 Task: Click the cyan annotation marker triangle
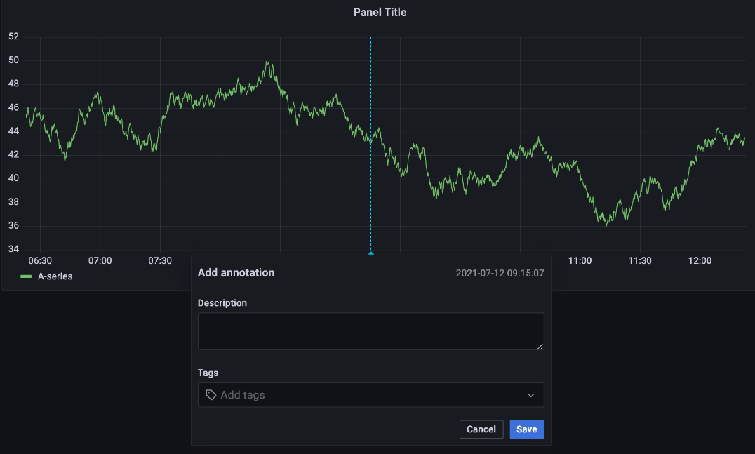click(x=370, y=253)
